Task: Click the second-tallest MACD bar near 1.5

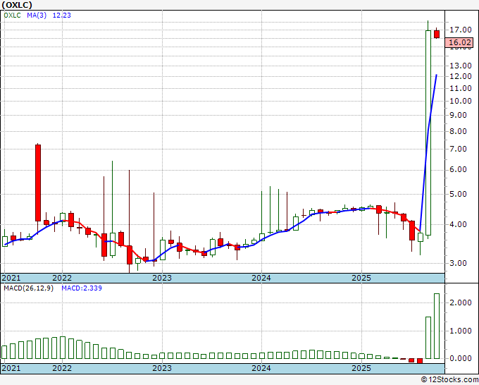Action: tap(428, 338)
